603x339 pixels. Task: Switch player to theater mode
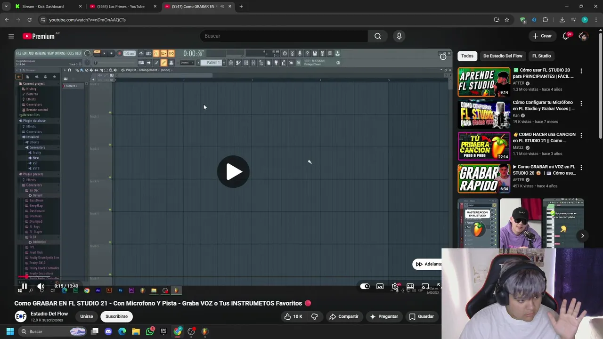pyautogui.click(x=410, y=286)
